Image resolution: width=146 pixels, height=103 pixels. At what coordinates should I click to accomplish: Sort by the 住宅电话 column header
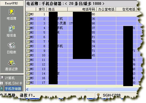tap(126, 9)
